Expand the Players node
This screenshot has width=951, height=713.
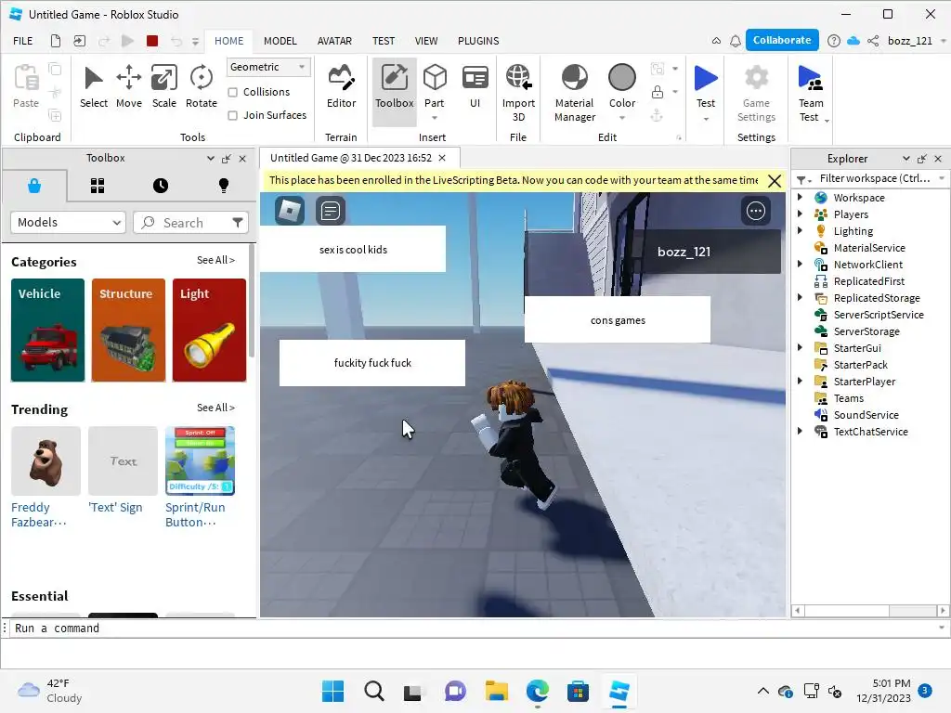800,214
